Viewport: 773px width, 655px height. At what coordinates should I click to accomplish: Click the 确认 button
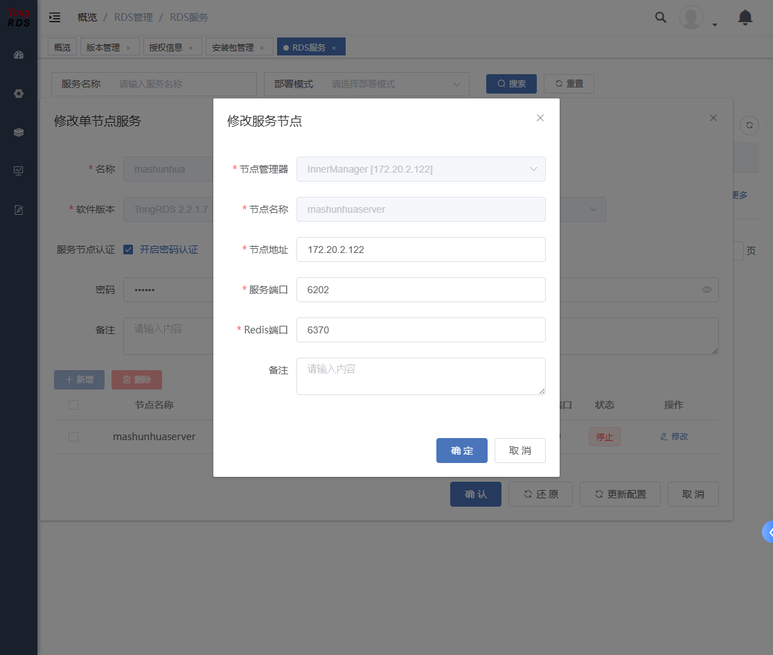coord(476,494)
